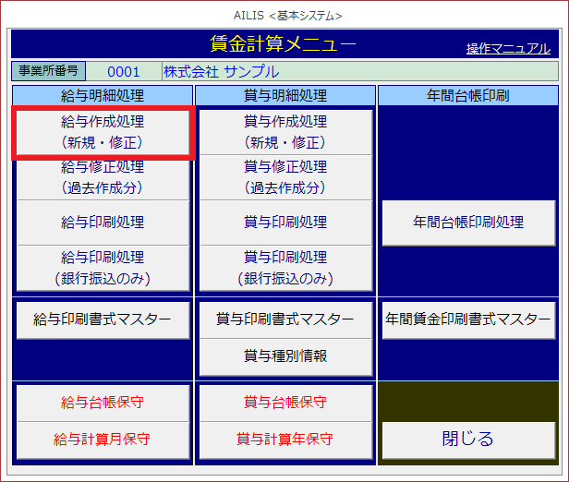
Task: Open 年間賃金印刷書式マスター
Action: coord(468,319)
